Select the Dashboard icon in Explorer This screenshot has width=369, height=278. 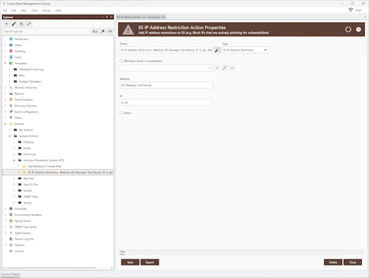point(11,39)
